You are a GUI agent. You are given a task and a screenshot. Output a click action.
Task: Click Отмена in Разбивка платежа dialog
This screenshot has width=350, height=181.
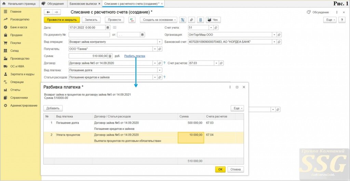coord(235,169)
